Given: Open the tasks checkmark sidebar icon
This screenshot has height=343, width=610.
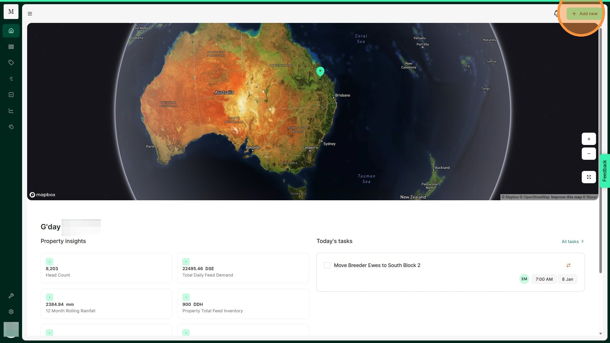Looking at the screenshot, I should 11,95.
